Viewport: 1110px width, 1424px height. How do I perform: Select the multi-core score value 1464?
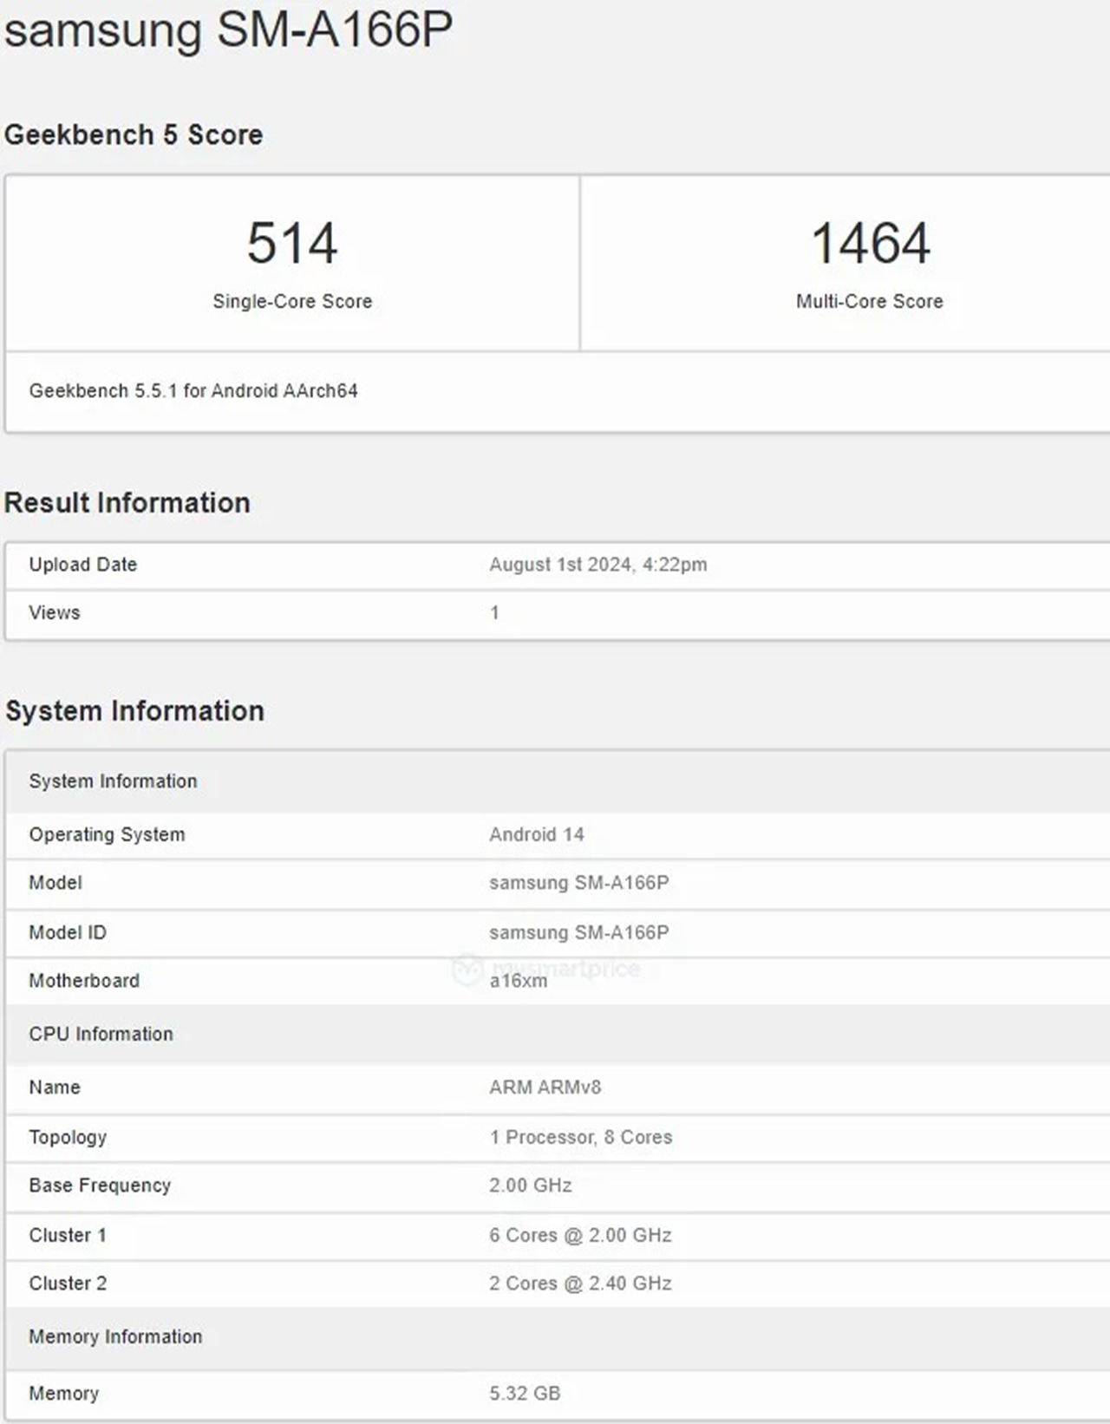coord(870,242)
